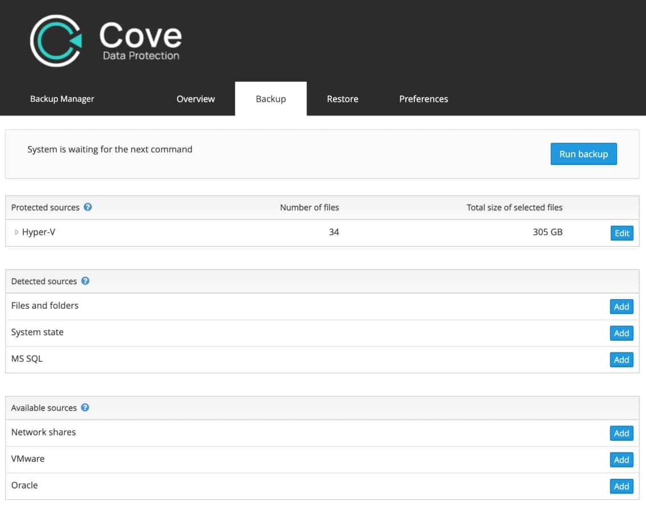This screenshot has height=505, width=646.
Task: Go to the Restore tab
Action: 343,99
